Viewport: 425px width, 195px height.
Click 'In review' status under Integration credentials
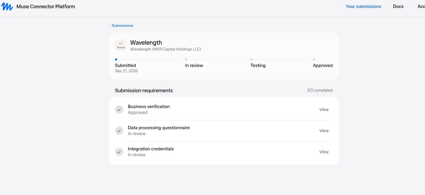137,155
